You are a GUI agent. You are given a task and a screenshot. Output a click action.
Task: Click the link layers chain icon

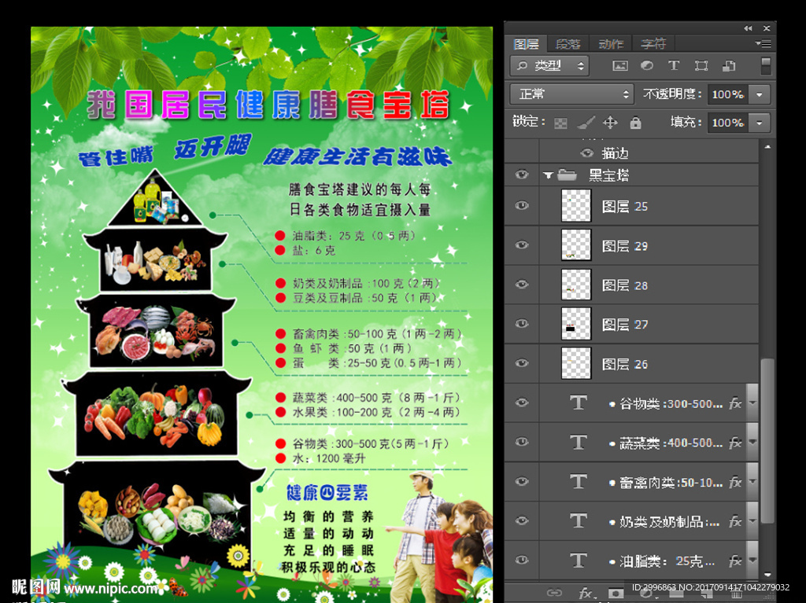(x=553, y=593)
